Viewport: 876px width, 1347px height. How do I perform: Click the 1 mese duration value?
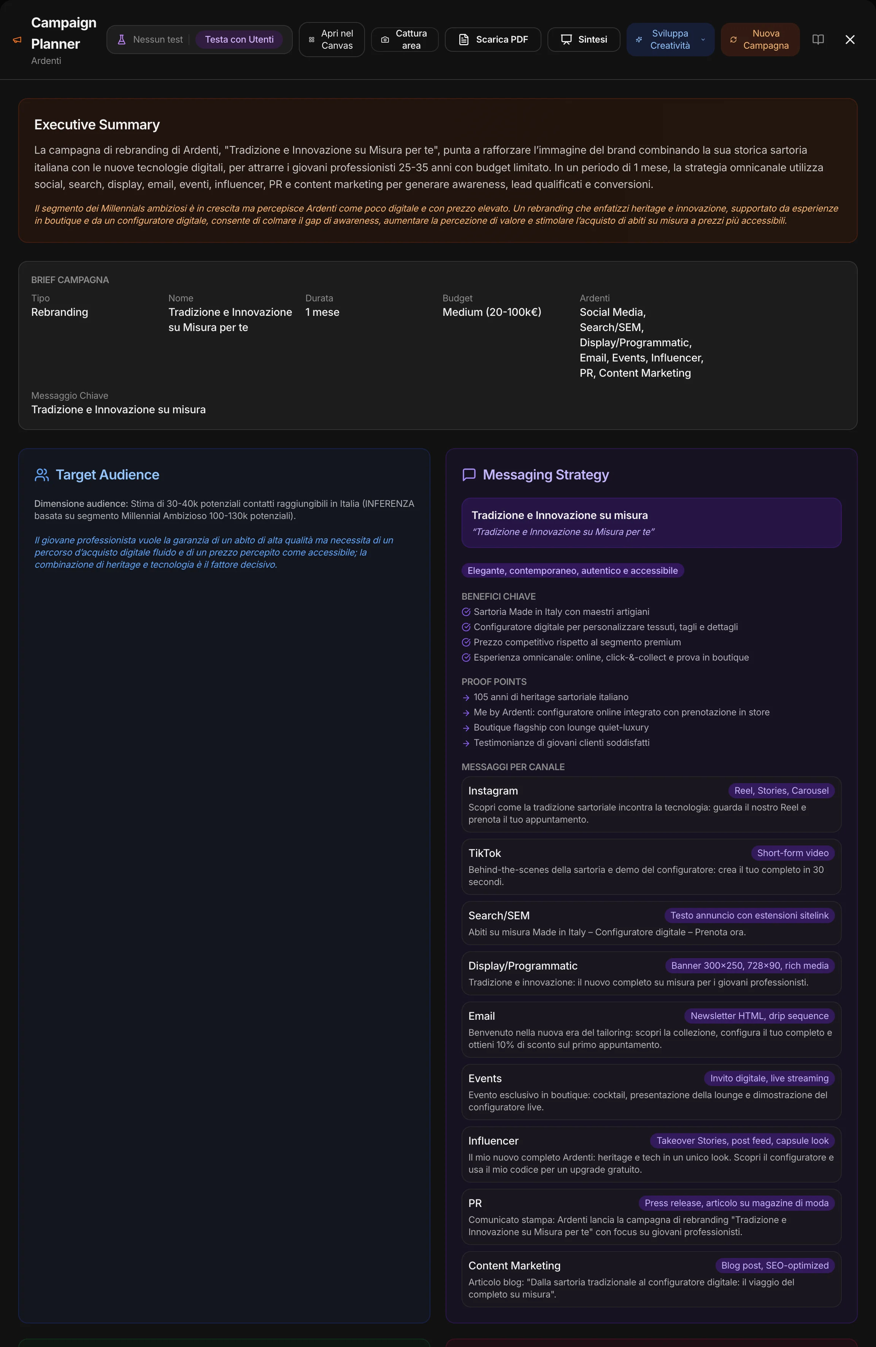tap(322, 312)
